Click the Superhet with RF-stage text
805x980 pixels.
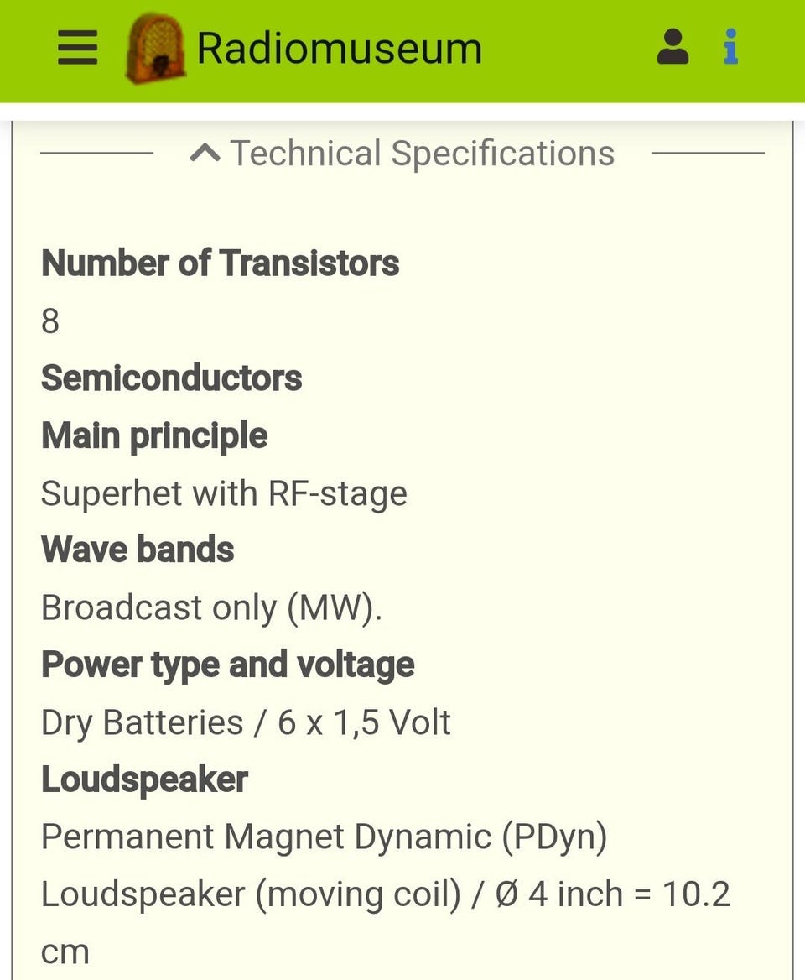[224, 493]
